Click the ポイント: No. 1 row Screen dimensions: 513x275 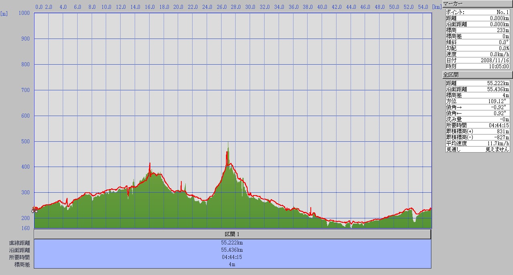pos(477,12)
